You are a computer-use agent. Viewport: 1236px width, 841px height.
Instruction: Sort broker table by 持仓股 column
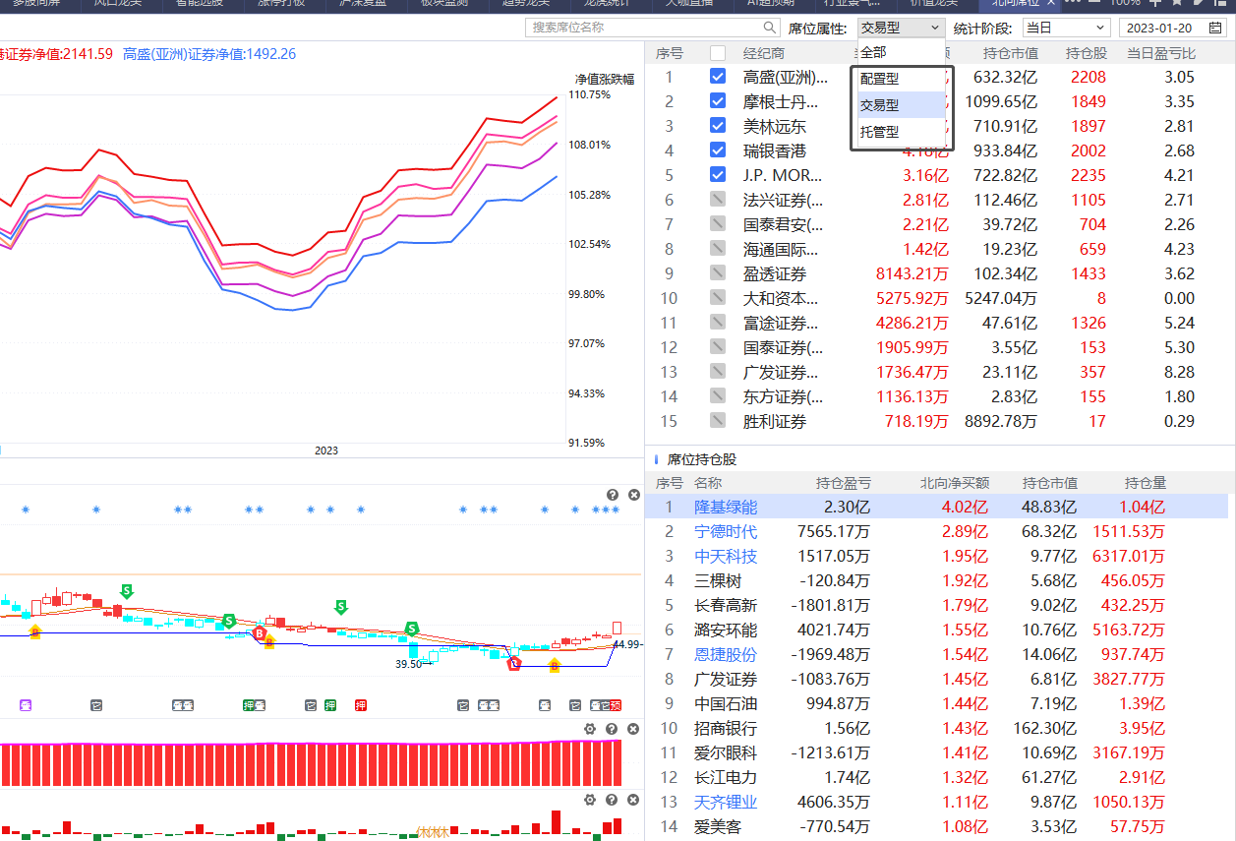(1086, 53)
